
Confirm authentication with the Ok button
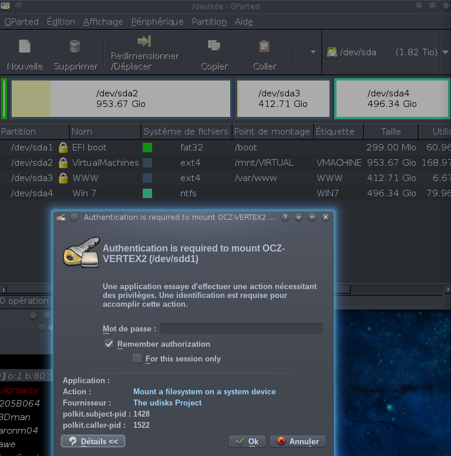(x=247, y=441)
